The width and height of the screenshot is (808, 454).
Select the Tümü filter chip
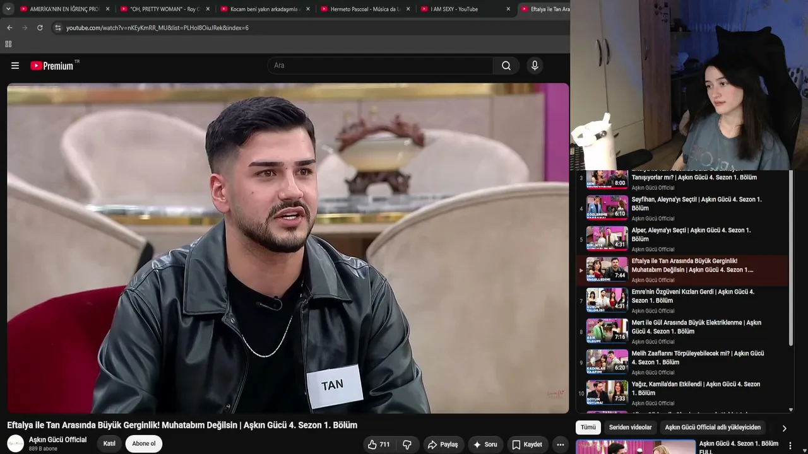[588, 428]
